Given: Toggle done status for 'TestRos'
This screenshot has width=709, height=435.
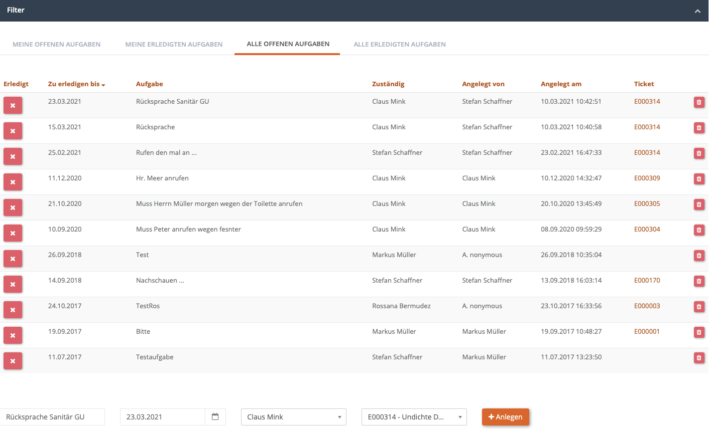Looking at the screenshot, I should click(13, 310).
